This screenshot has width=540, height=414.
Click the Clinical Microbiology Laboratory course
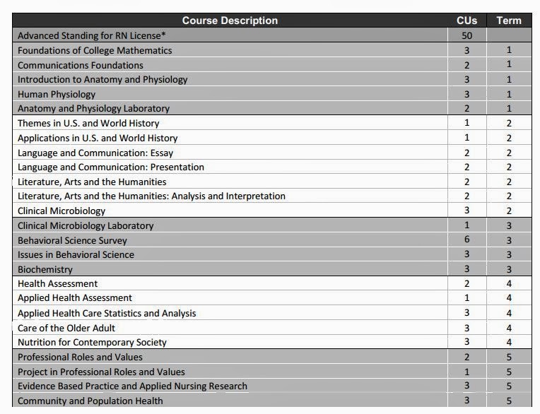tap(86, 225)
